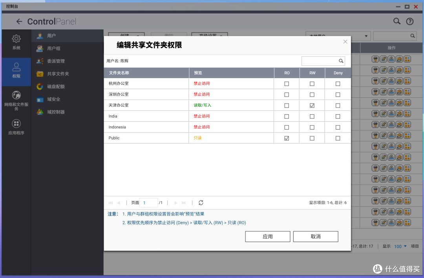Screen dimensions: 424x278
Task: Tick Deny for 天津办公室
Action: pyautogui.click(x=338, y=106)
